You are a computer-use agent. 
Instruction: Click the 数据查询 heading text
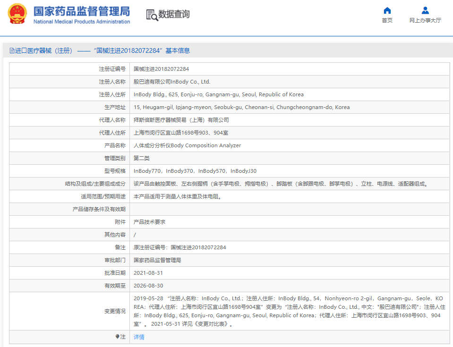pyautogui.click(x=174, y=14)
